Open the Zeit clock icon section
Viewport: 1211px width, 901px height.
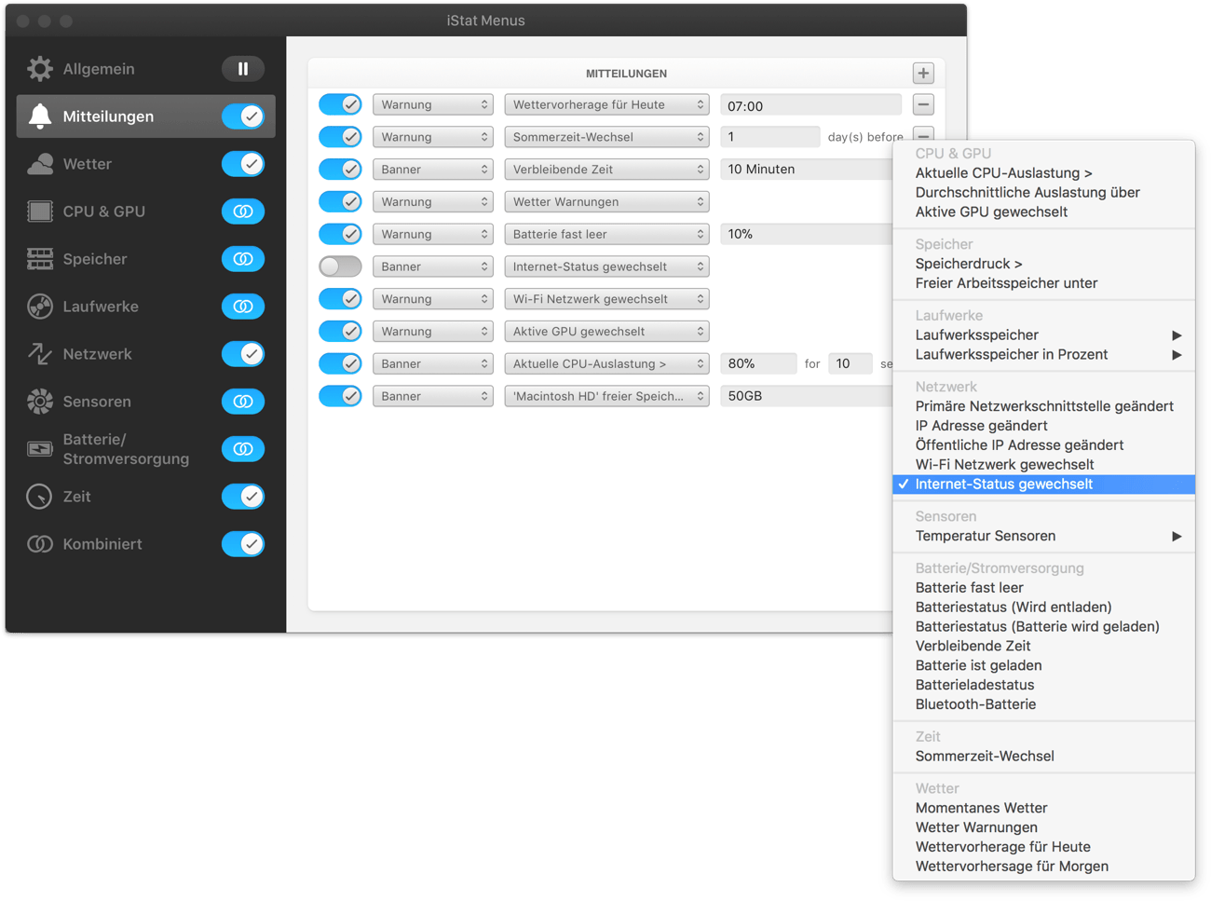tap(39, 497)
